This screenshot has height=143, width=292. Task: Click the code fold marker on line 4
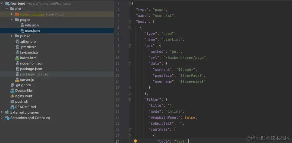coord(130,22)
